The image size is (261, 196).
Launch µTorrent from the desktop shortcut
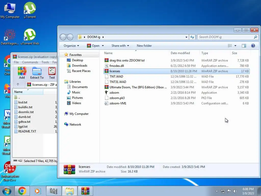pos(30,10)
